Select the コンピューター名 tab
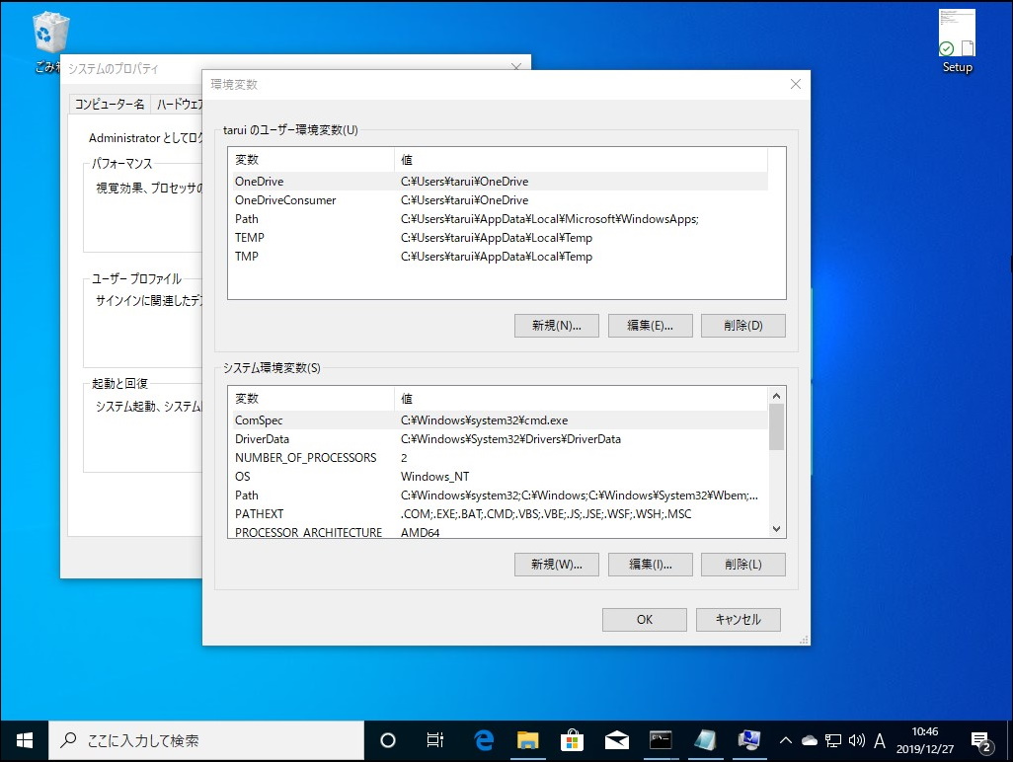 click(x=109, y=104)
